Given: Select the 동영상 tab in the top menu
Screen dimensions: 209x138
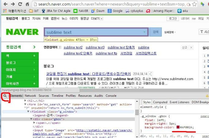Looking at the screenshot, I should (x=84, y=19).
